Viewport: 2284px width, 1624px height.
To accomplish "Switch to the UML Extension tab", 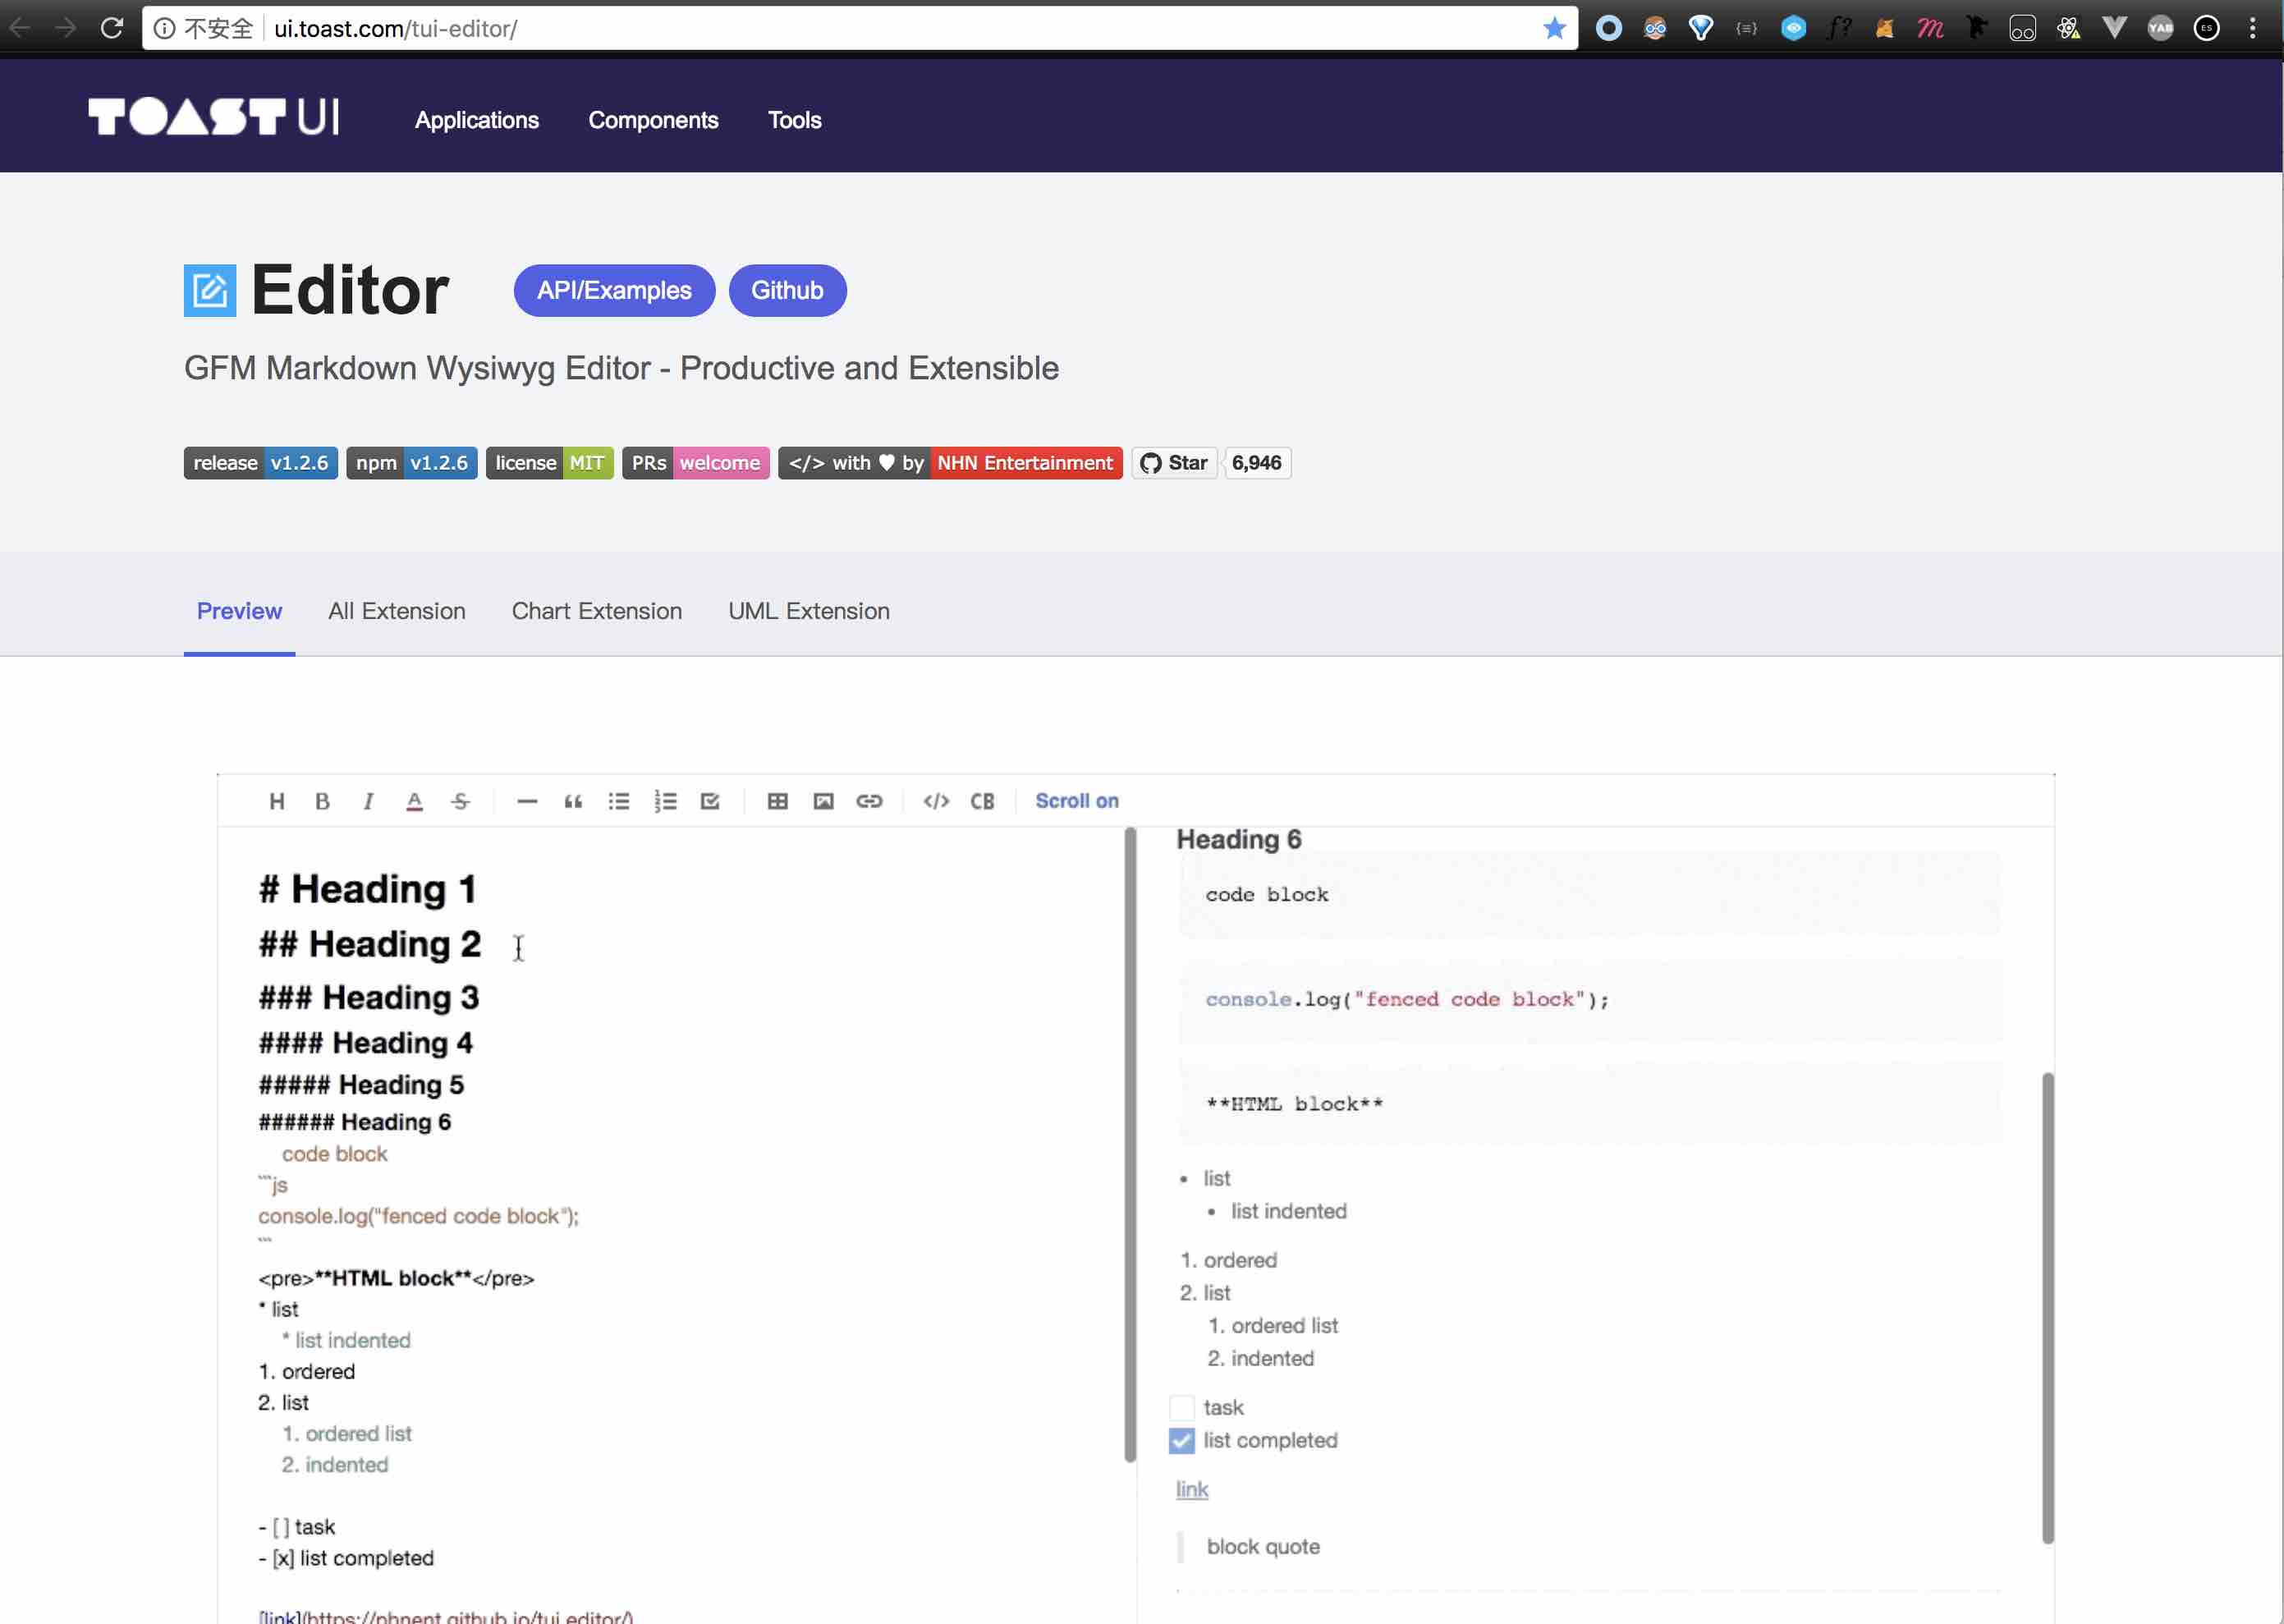I will [808, 611].
